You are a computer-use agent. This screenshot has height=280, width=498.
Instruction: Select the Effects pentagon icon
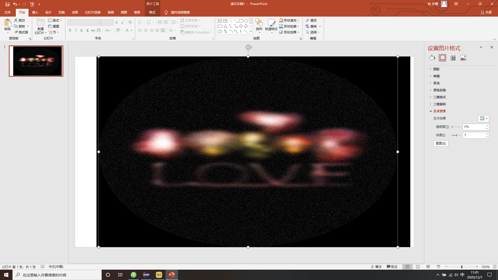[442, 58]
